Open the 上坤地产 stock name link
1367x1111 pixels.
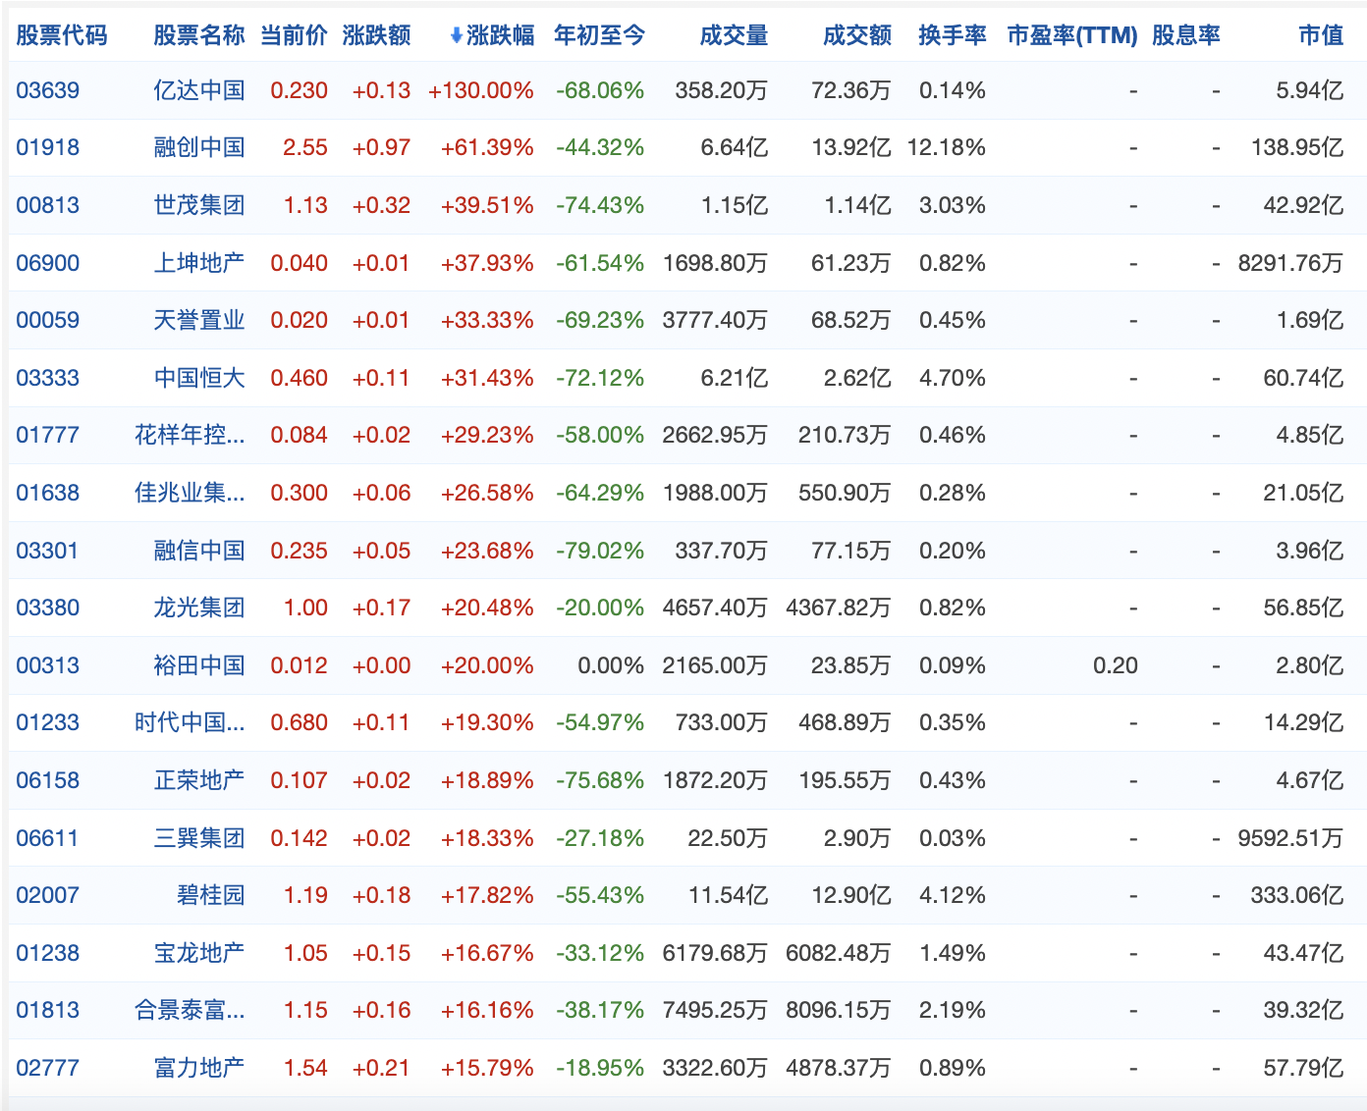pos(199,263)
